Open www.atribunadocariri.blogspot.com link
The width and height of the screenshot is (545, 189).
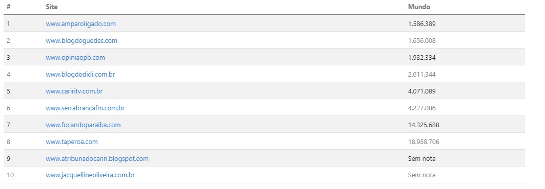point(97,159)
